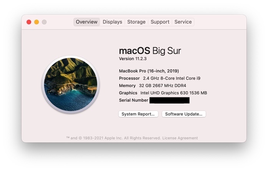This screenshot has height=171, width=268.
Task: Open the Storage tab
Action: point(136,22)
